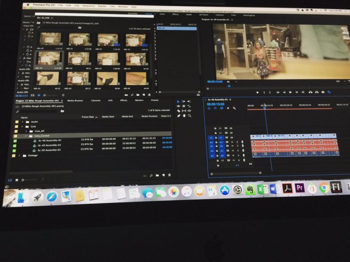Open the Window menu

(x=123, y=7)
